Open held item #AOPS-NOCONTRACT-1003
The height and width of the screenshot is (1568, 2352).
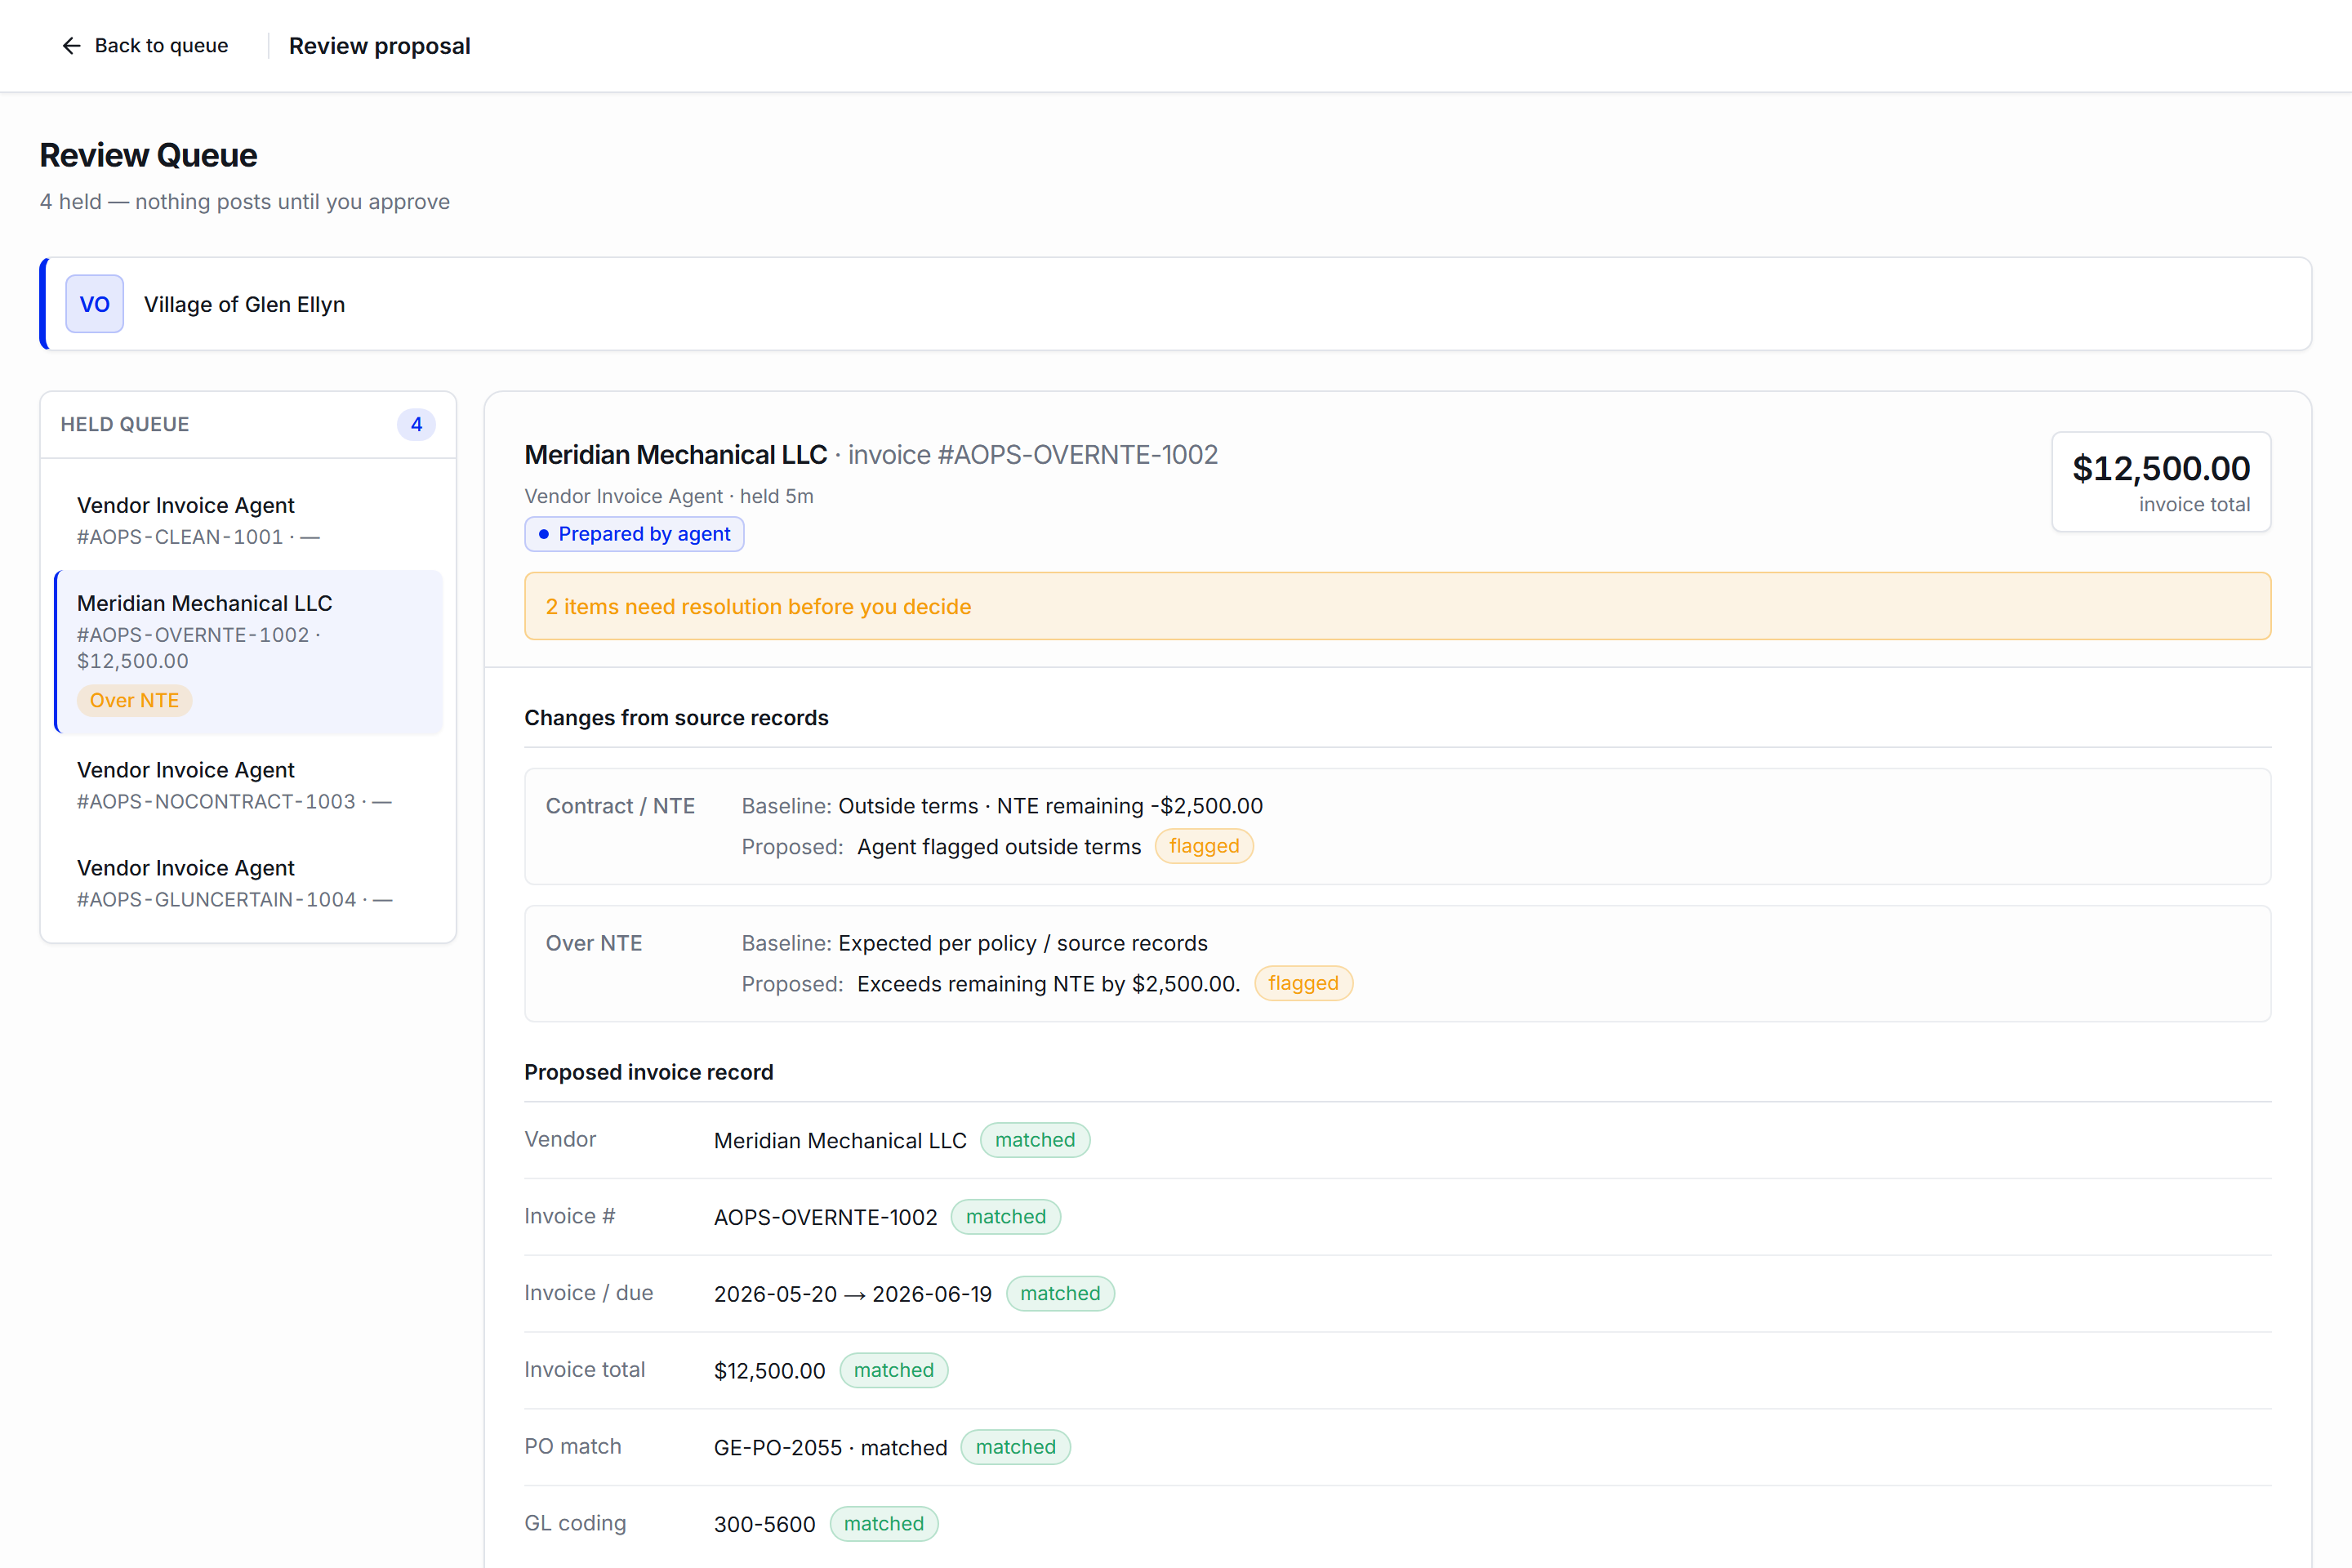(248, 785)
